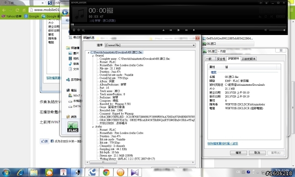The width and height of the screenshot is (295, 177).
Task: Select the 08.渡口 file in Explorer
Action: (x=228, y=44)
